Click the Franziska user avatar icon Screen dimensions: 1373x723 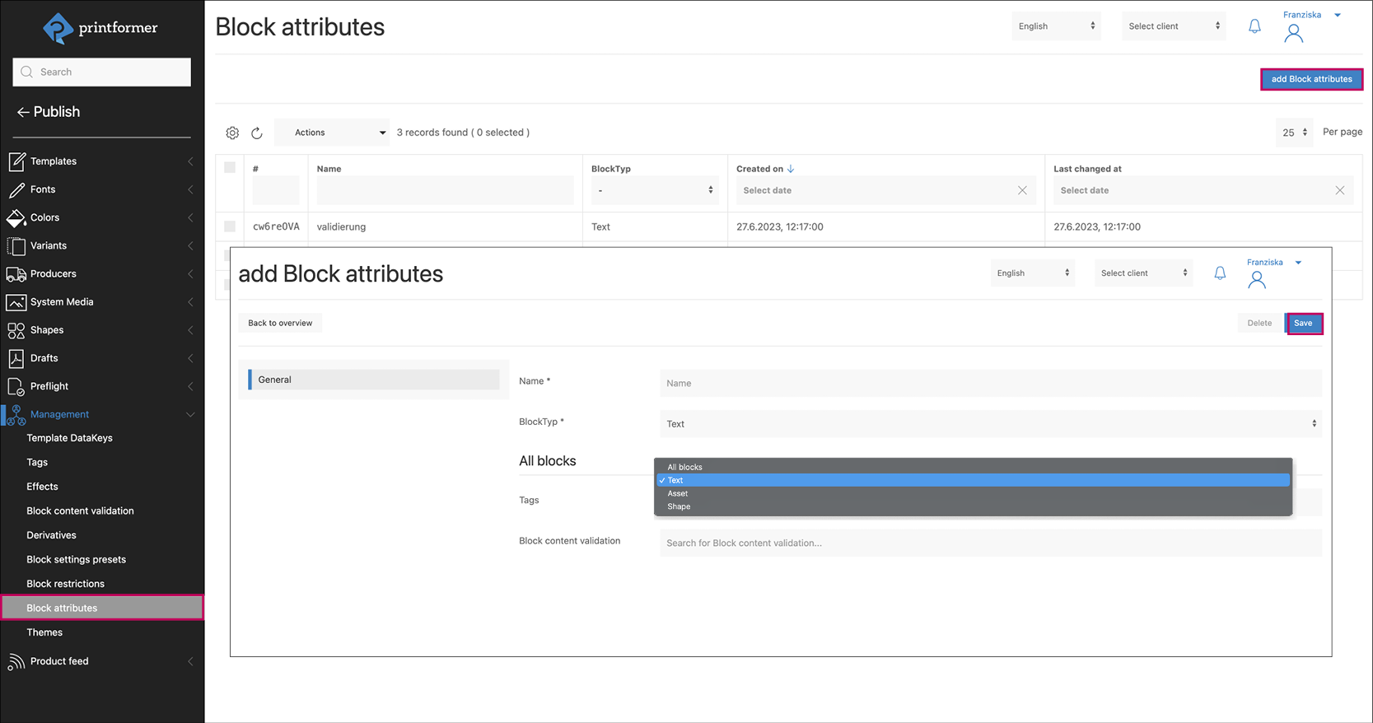pos(1293,33)
